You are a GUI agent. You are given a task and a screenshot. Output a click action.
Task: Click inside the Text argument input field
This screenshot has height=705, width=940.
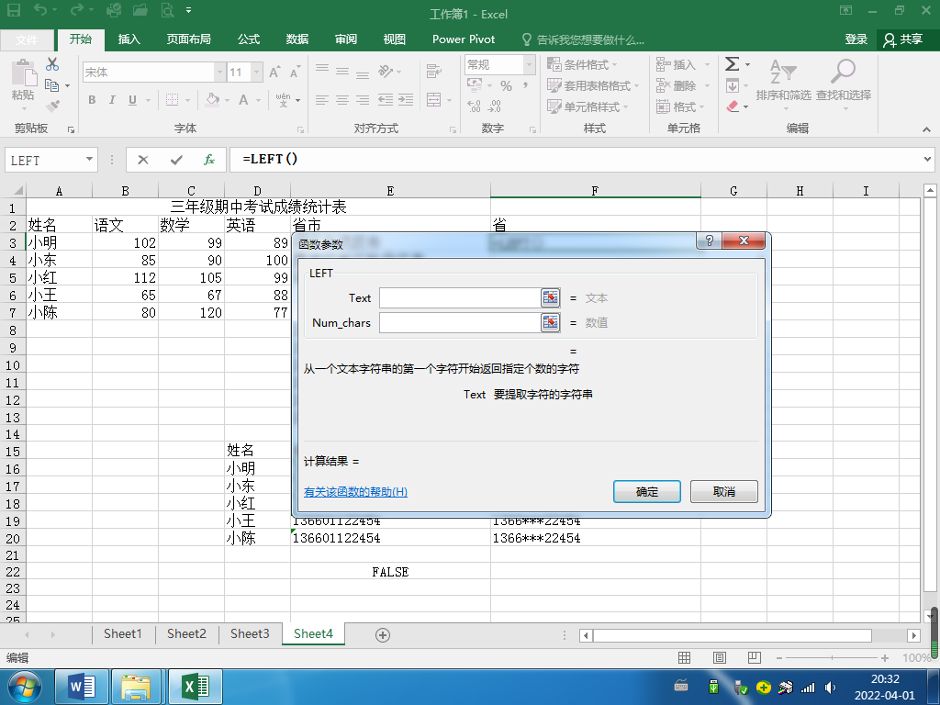(459, 297)
